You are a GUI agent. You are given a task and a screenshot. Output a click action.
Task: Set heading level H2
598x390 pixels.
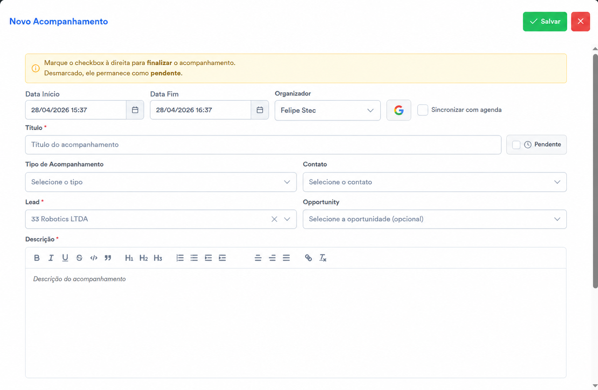(144, 258)
